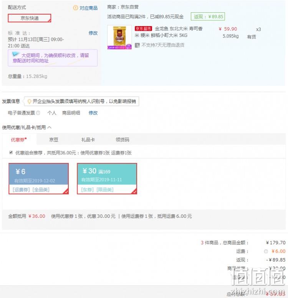This screenshot has width=288, height=298.
Task: Click the 京东超市 red badge
Action: [144, 28]
